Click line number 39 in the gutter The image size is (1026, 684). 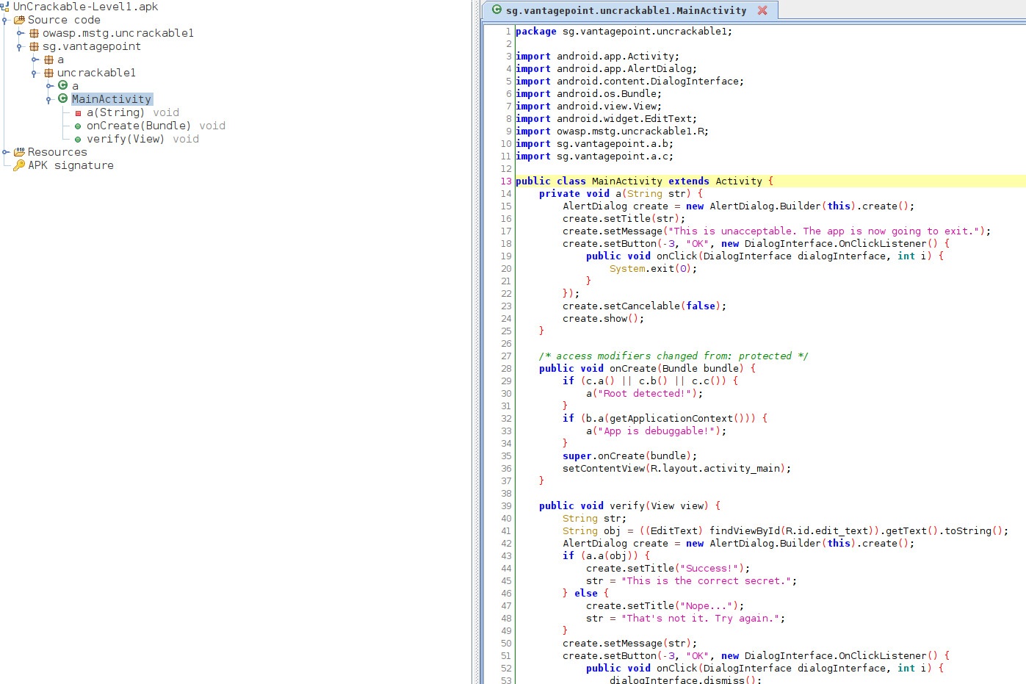(506, 505)
